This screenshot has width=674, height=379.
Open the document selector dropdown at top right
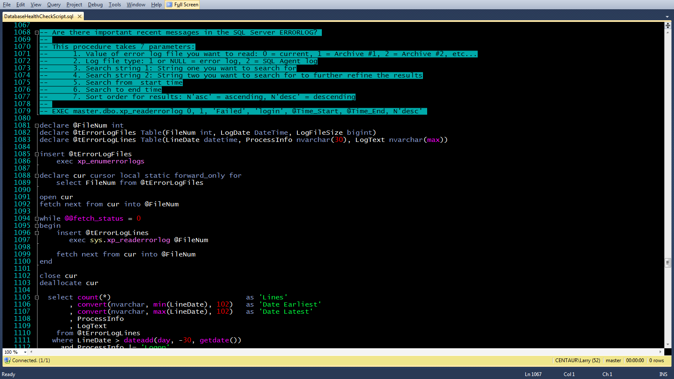(667, 16)
